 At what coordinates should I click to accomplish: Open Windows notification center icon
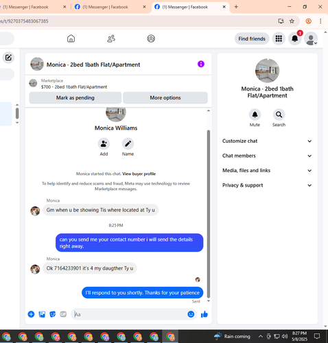coord(317,336)
